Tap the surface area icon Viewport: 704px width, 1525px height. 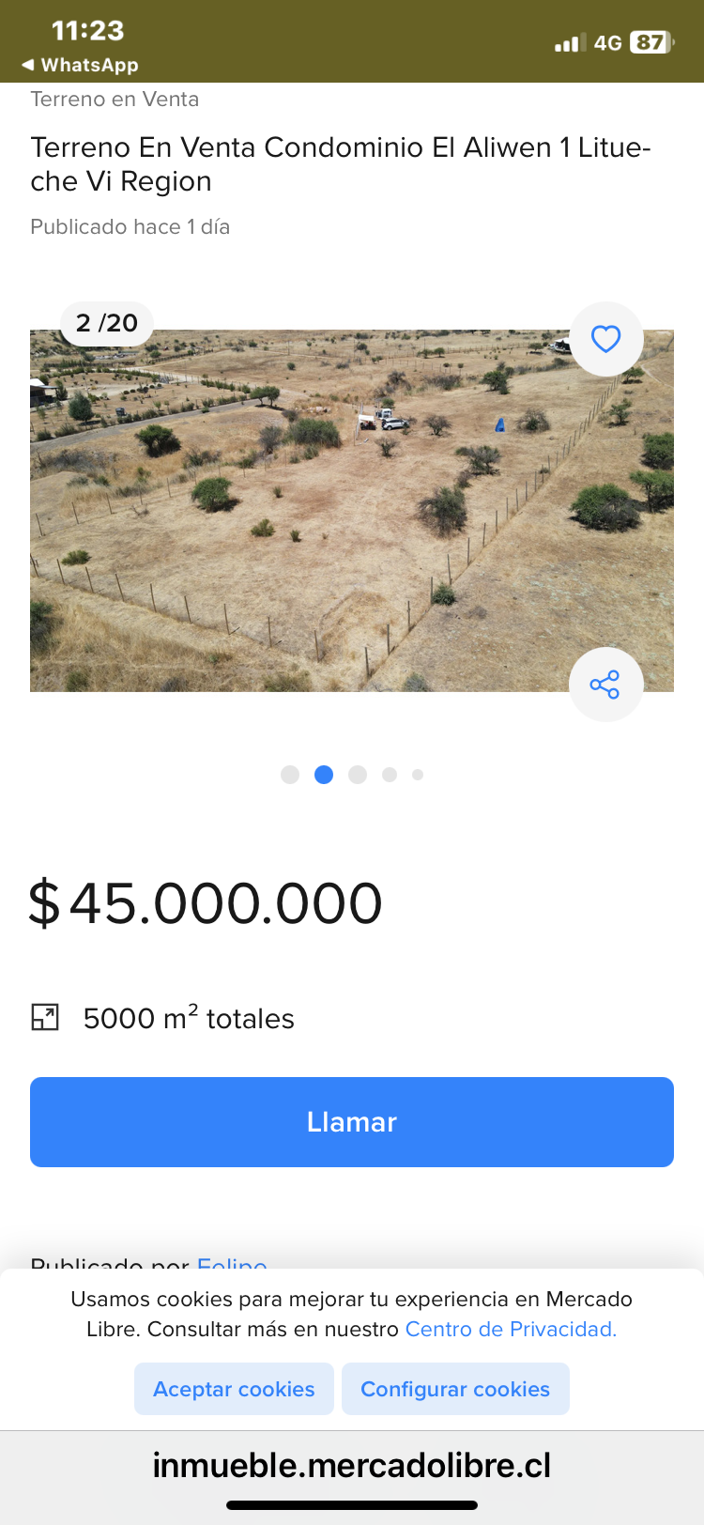tap(45, 1018)
